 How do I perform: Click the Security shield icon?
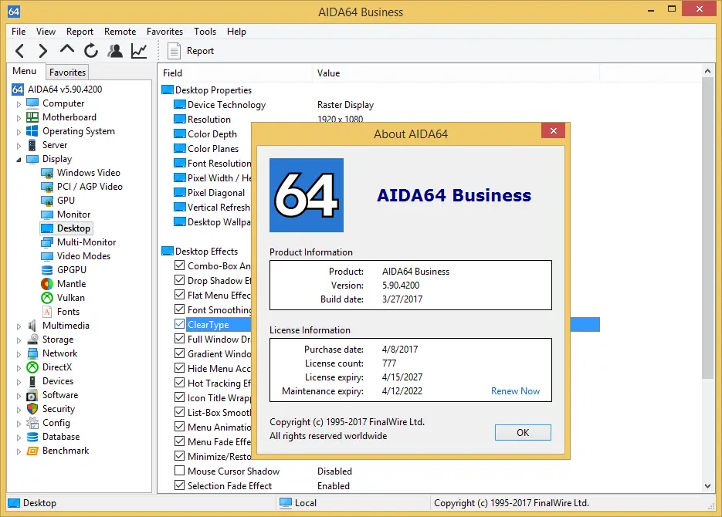[32, 409]
